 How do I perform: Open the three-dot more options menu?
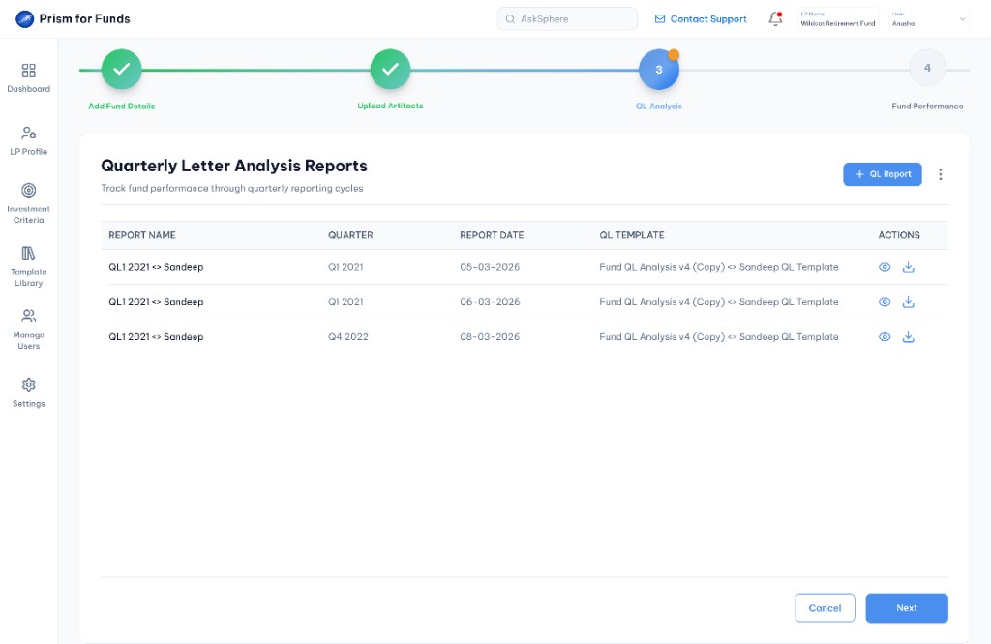tap(941, 174)
